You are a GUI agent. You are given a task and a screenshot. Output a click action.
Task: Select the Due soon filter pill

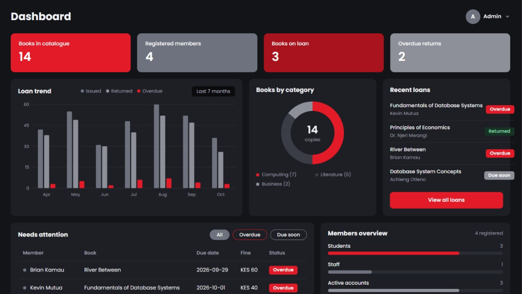pyautogui.click(x=288, y=235)
